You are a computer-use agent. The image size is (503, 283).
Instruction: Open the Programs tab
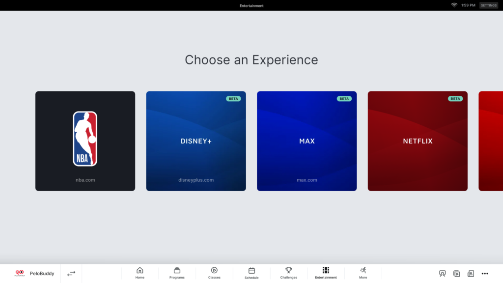tap(177, 273)
